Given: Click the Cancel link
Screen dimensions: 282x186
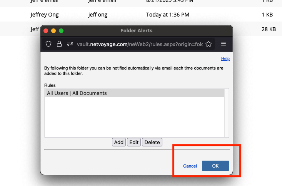Looking at the screenshot, I should 190,166.
